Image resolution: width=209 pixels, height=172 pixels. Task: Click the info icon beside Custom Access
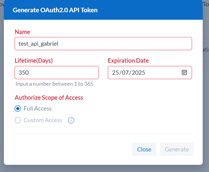[71, 120]
